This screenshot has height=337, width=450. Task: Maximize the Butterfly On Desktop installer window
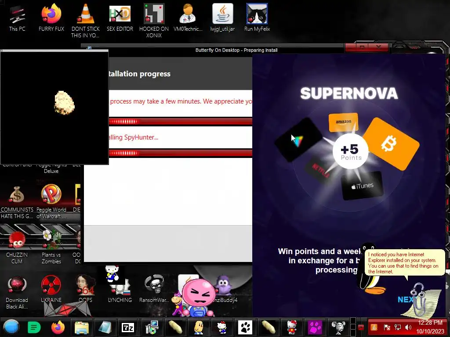(x=362, y=47)
